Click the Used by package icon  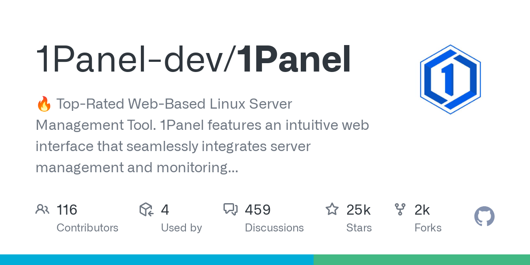(146, 209)
